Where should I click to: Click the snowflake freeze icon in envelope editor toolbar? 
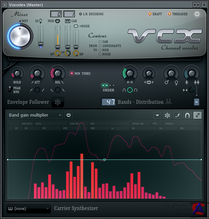pos(167,115)
